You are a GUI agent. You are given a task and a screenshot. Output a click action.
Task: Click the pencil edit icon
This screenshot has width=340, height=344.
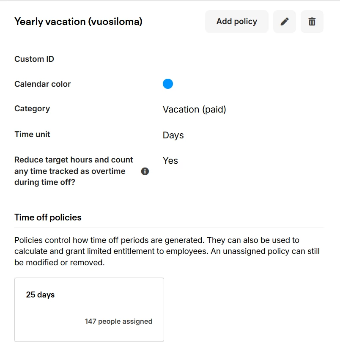[x=285, y=22]
